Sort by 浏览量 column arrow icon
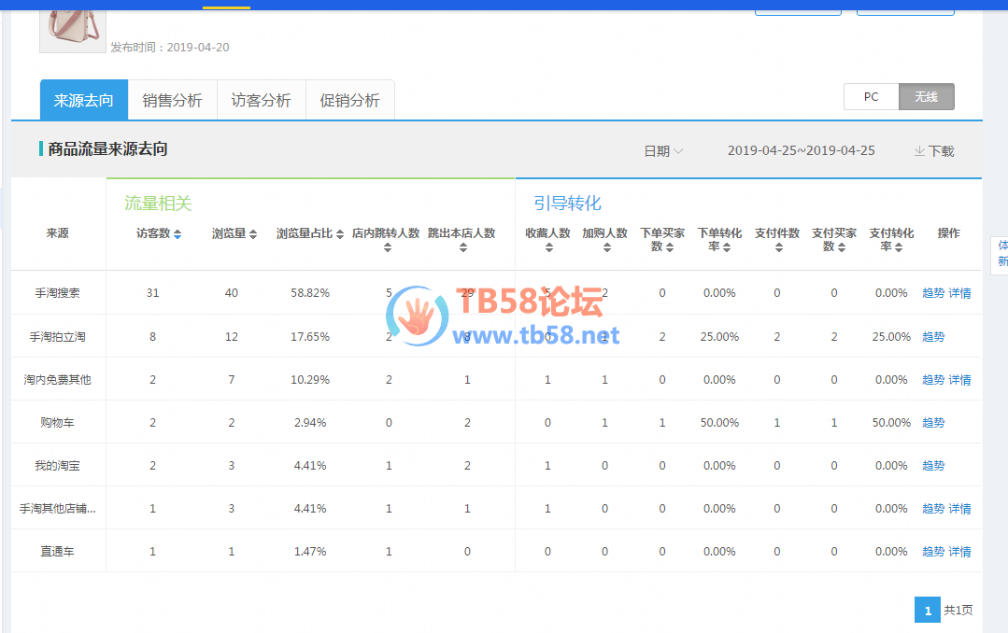This screenshot has width=1008, height=633. pyautogui.click(x=252, y=234)
